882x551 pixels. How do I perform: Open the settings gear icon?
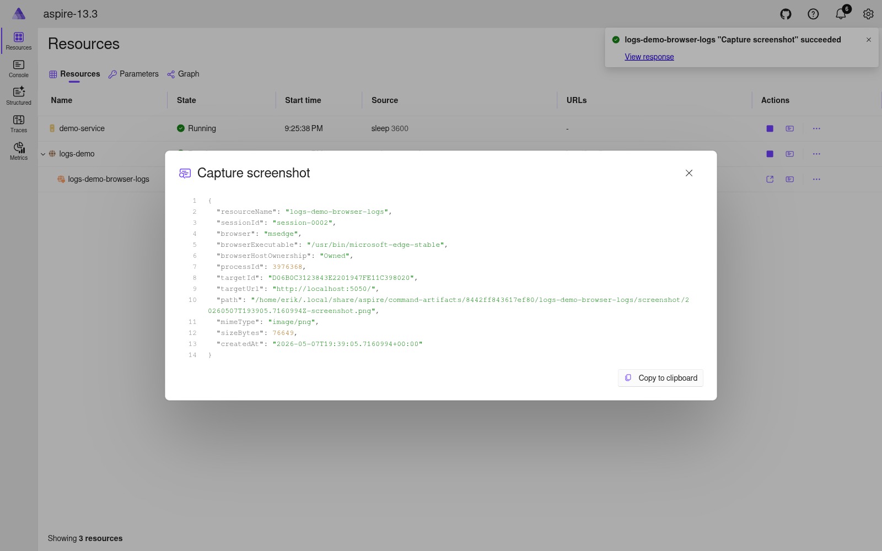[x=868, y=14]
